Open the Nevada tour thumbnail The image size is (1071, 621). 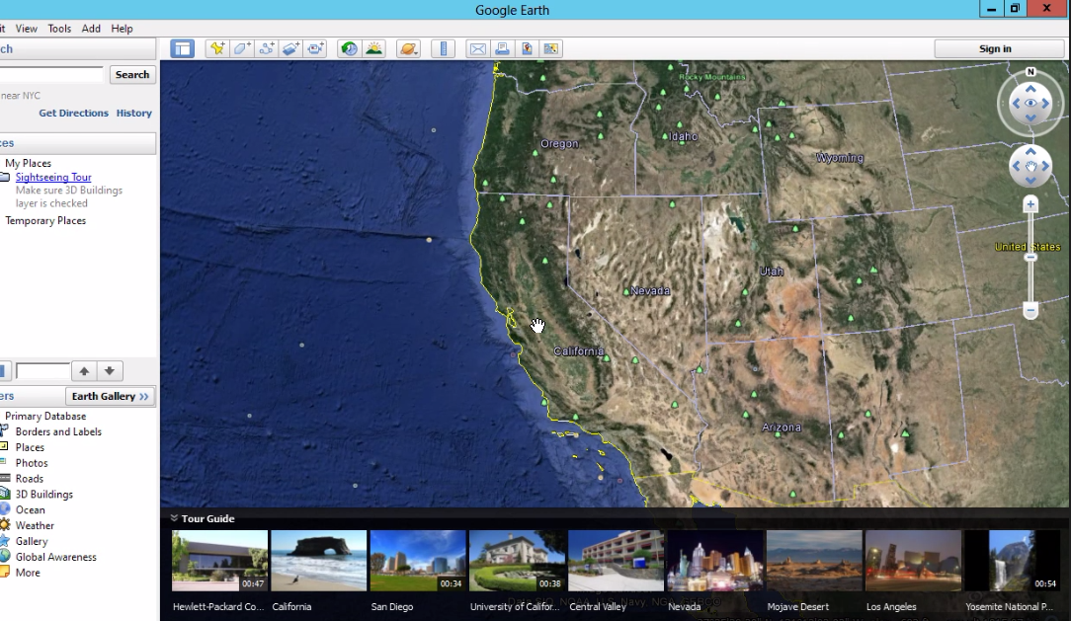714,561
